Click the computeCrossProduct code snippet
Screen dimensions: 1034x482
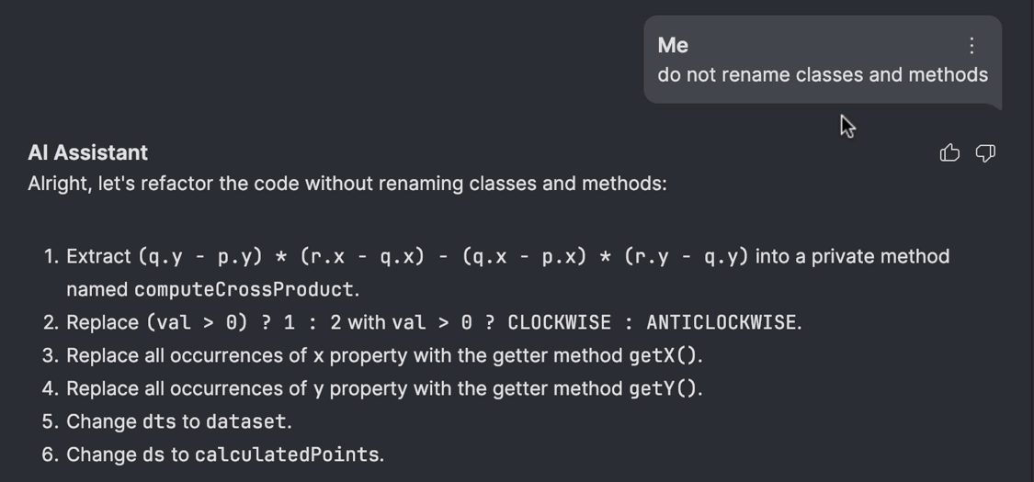click(x=244, y=290)
